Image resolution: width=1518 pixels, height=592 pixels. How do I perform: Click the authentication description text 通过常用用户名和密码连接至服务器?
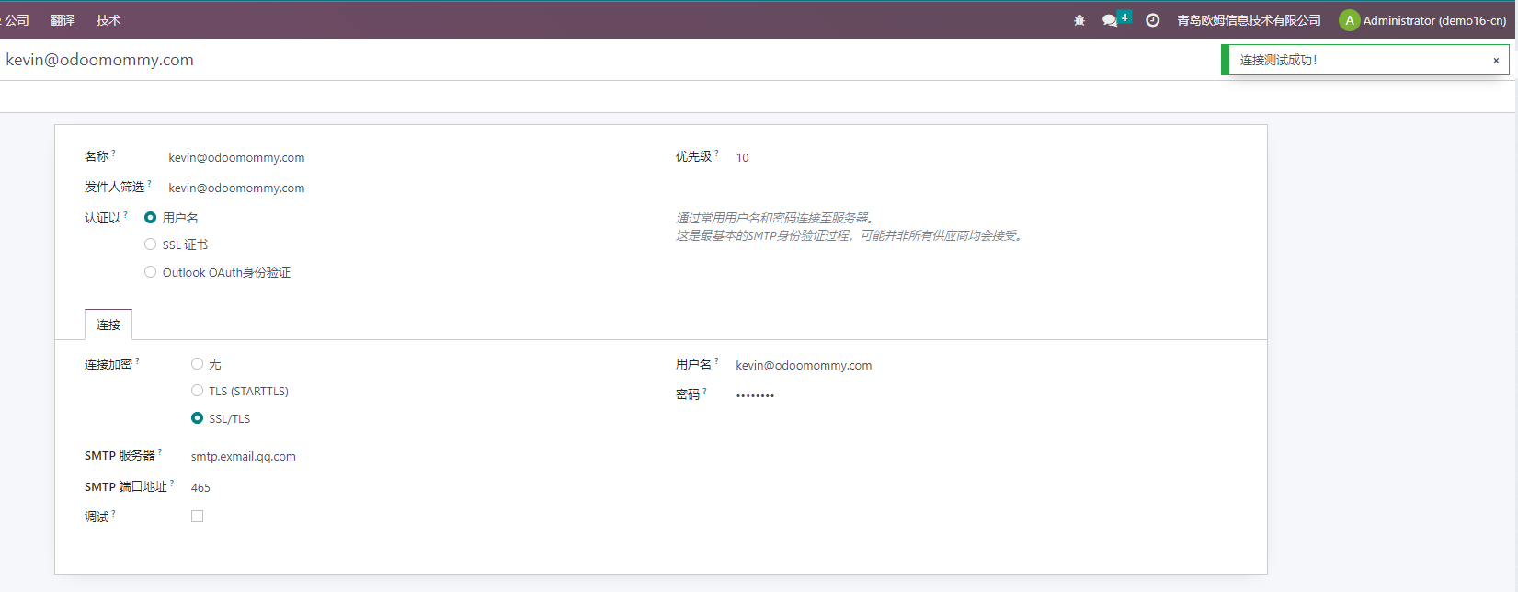777,218
